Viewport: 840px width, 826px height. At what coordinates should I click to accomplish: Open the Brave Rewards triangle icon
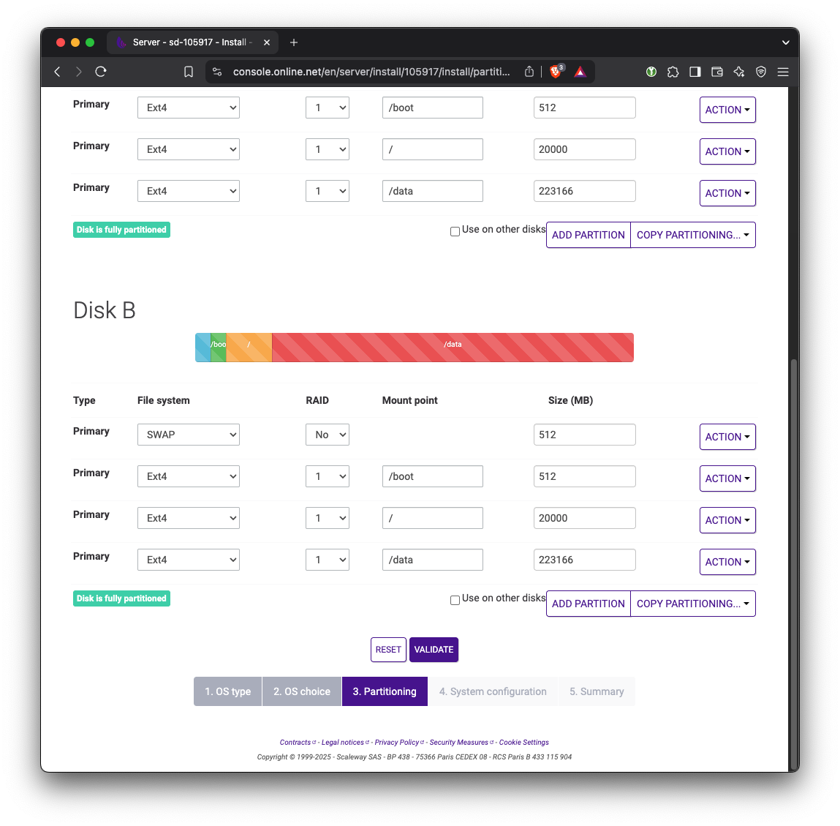(x=580, y=72)
